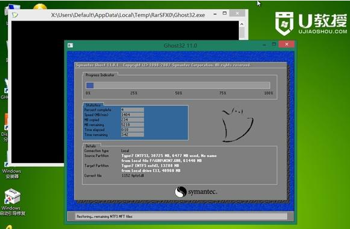Click the Progress Indicator group label
Screen dimensions: 350x229
(x=100, y=75)
